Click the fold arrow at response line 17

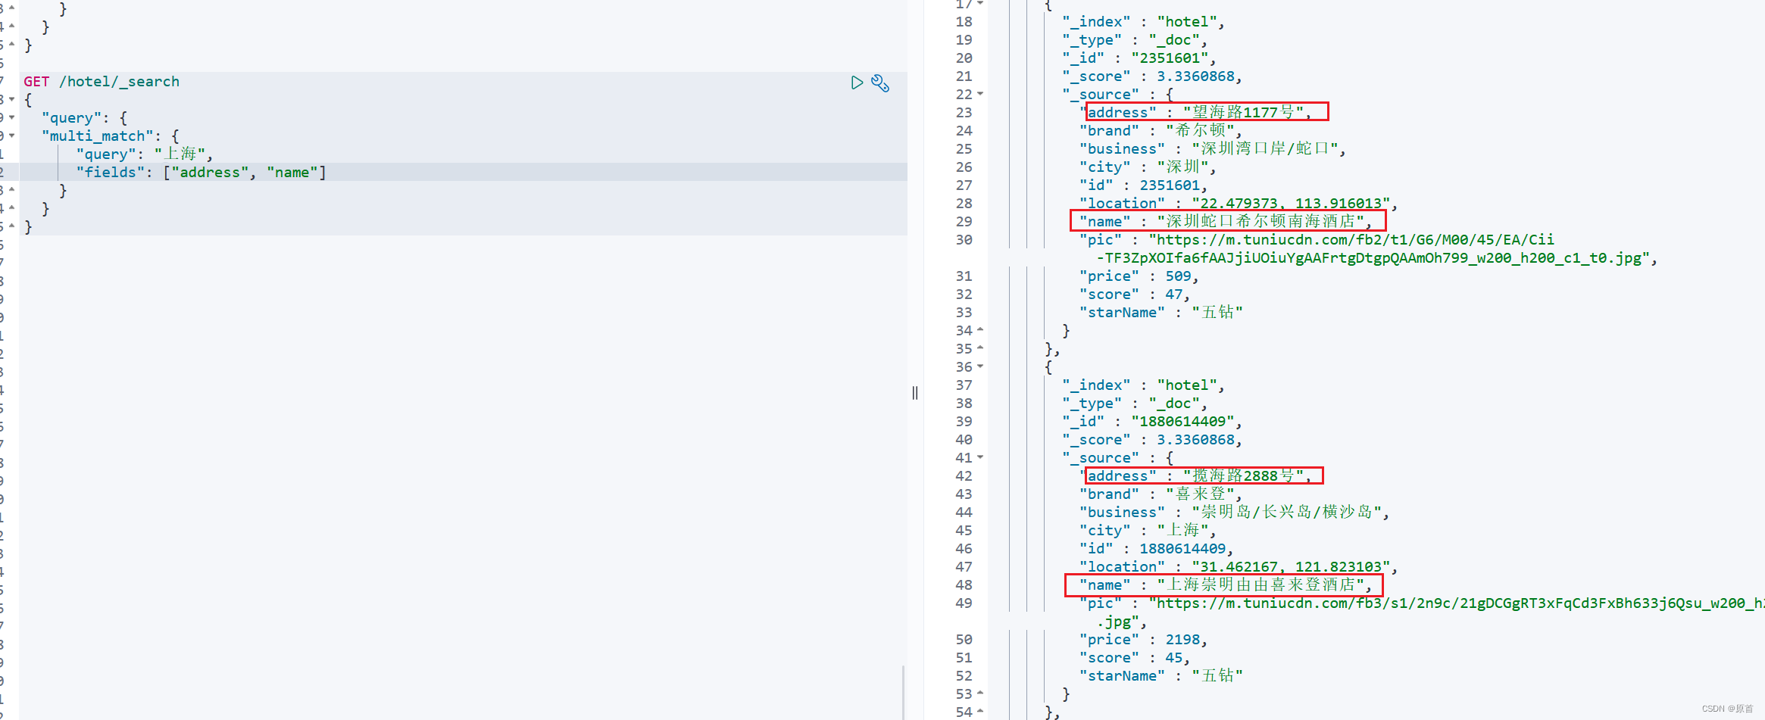pyautogui.click(x=980, y=4)
